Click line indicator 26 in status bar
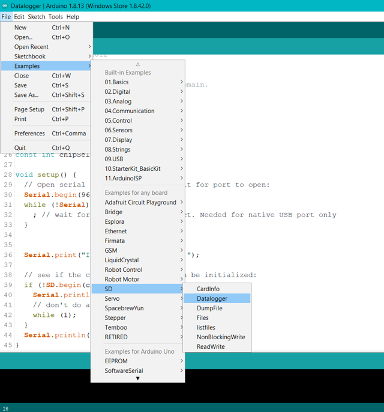Image resolution: width=384 pixels, height=412 pixels. (5, 408)
